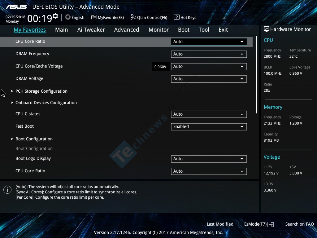This screenshot has width=317, height=238.
Task: Click Search on FAQ
Action: (x=299, y=224)
